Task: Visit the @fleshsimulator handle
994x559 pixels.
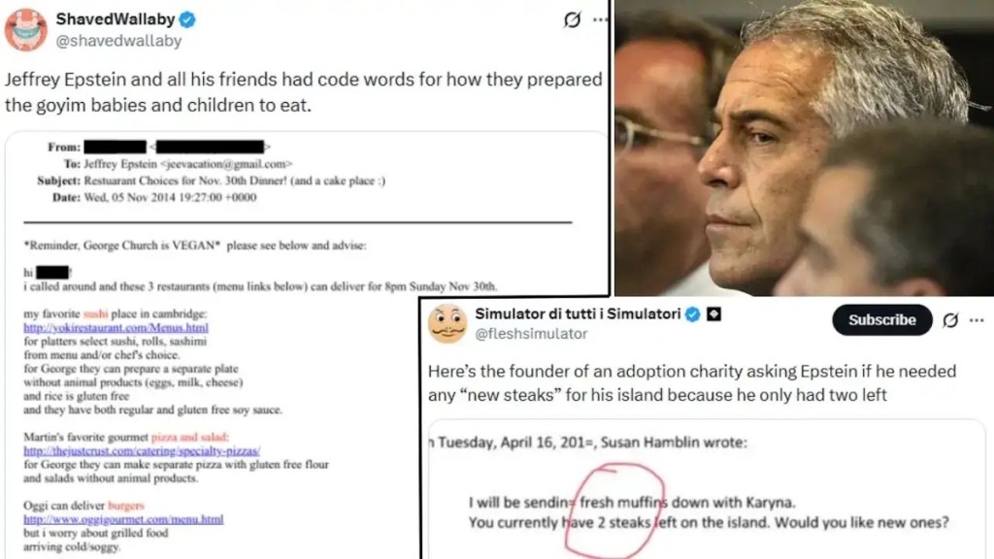Action: point(531,334)
